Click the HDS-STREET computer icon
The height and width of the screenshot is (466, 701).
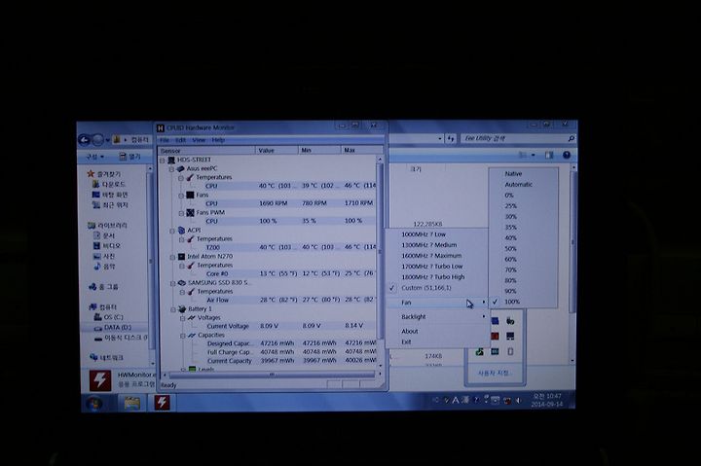[171, 160]
